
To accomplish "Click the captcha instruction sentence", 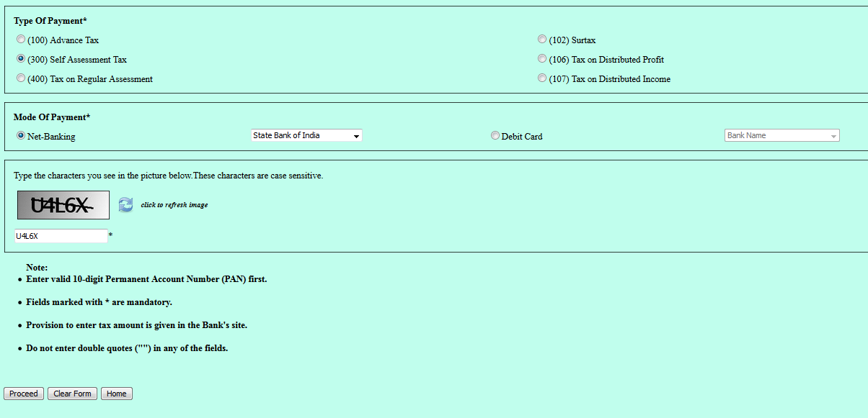I will pyautogui.click(x=169, y=176).
